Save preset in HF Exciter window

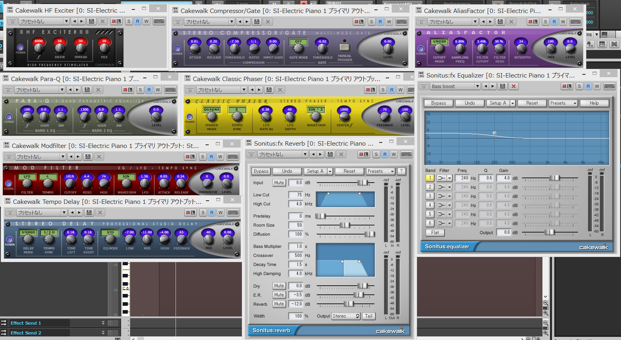click(x=92, y=21)
